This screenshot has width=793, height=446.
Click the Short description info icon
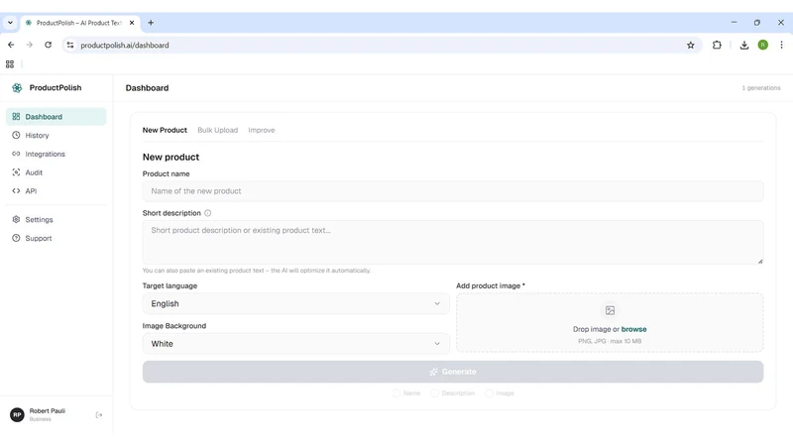coord(207,213)
